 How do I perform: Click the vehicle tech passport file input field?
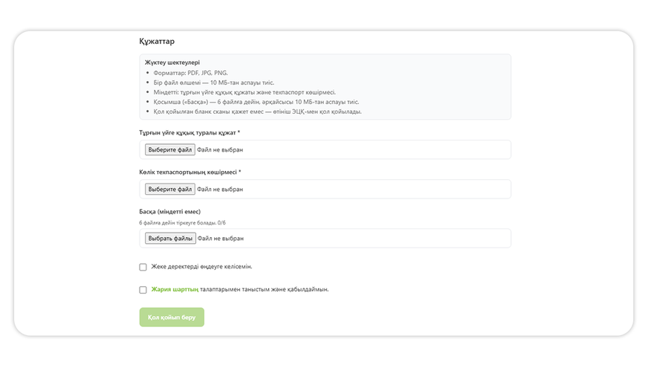[x=325, y=189]
